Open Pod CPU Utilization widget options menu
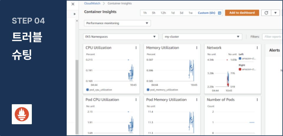Screen dimensions: 283x136 coord(136,99)
